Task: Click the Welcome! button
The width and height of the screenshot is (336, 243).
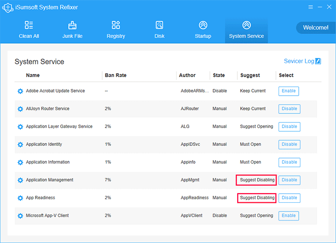Action: (x=316, y=27)
